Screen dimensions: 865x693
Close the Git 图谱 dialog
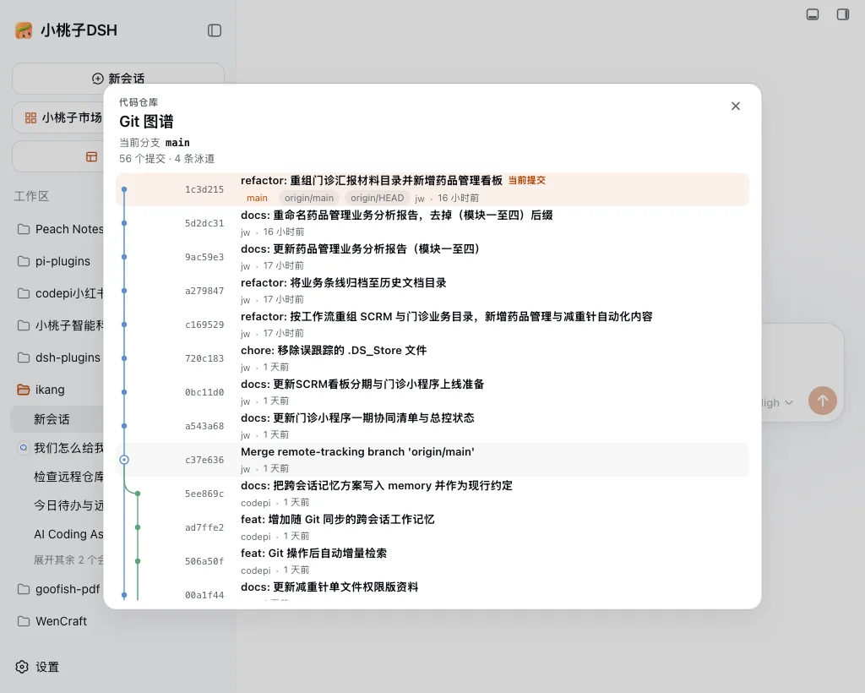[736, 106]
